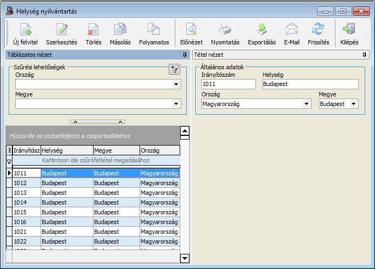This screenshot has width=375, height=269.
Task: Click the scrollbar down arrow of grid
Action: click(185, 258)
